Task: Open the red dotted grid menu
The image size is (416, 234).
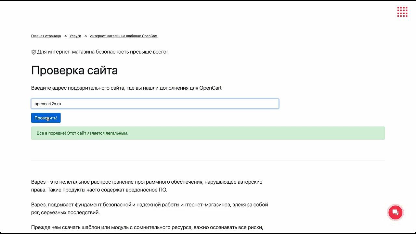Action: (x=402, y=12)
